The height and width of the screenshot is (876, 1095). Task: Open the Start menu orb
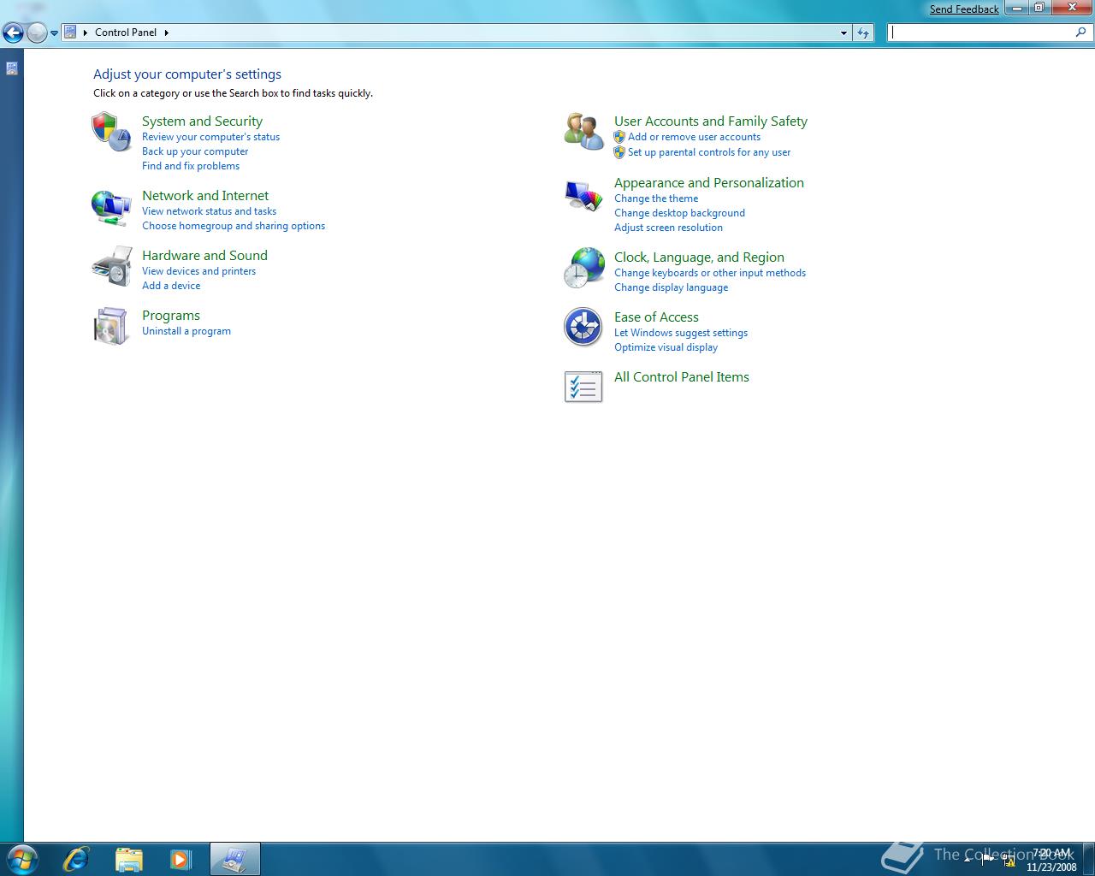coord(21,859)
